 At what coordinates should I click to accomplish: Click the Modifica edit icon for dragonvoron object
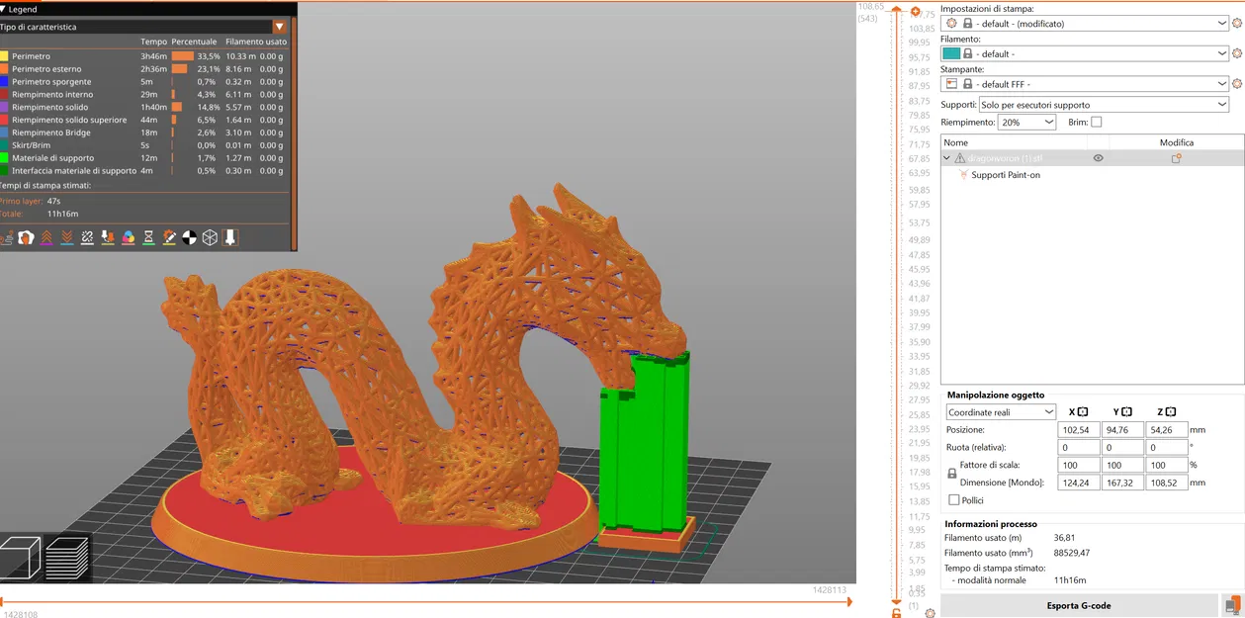point(1177,158)
